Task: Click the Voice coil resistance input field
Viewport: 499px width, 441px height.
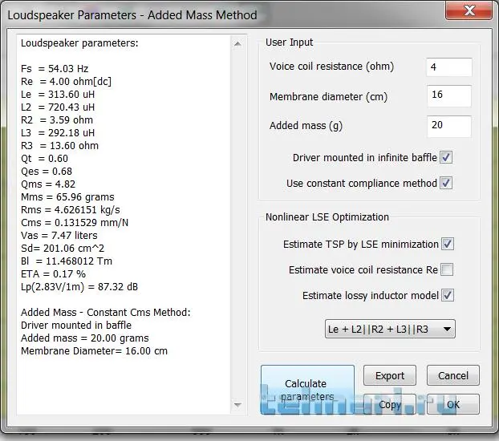Action: tap(449, 67)
